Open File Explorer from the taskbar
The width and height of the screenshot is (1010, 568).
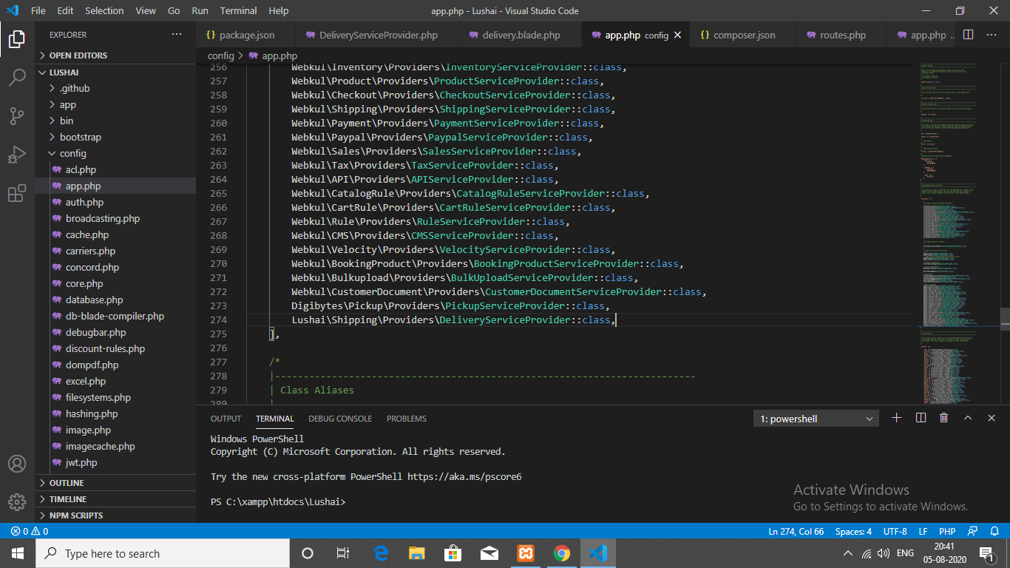tap(417, 553)
